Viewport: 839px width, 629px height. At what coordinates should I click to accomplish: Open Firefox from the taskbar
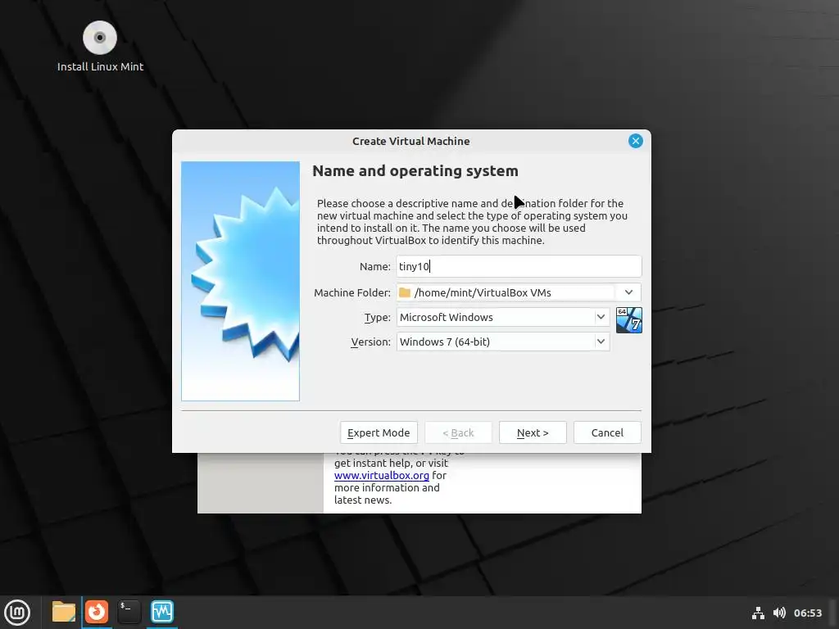(x=97, y=612)
